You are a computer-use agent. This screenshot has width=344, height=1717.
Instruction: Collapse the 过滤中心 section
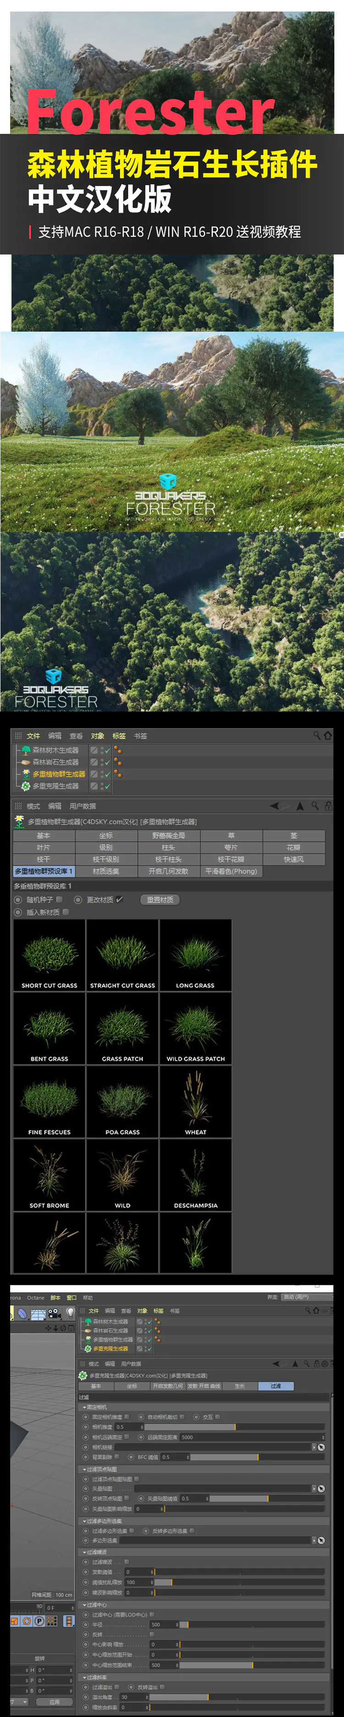click(x=84, y=1605)
